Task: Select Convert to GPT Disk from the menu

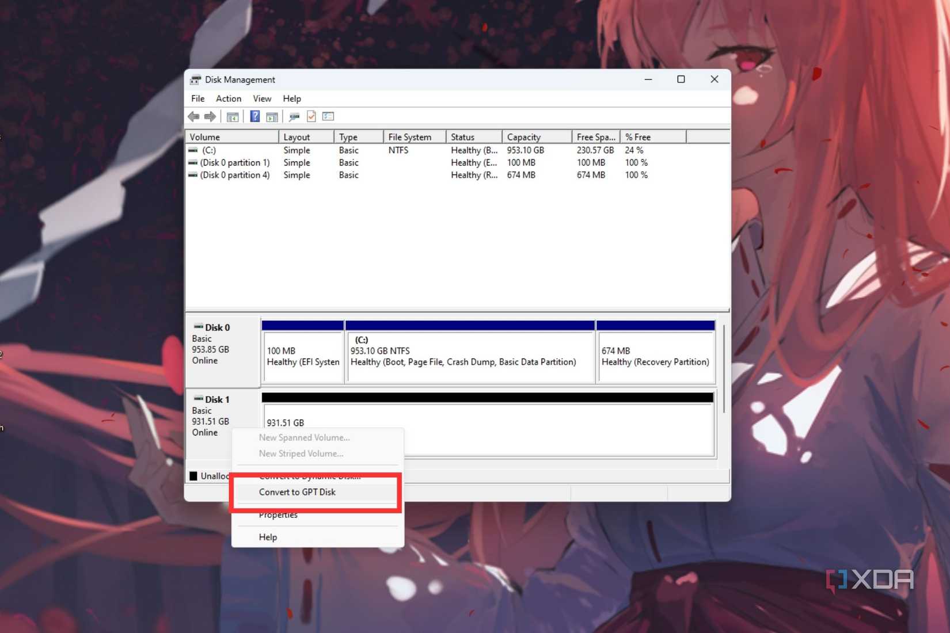Action: click(297, 492)
